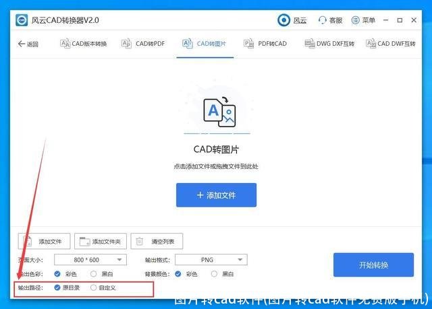Click the CAD版本转换 tab icon
This screenshot has height=309, width=432.
tap(65, 44)
